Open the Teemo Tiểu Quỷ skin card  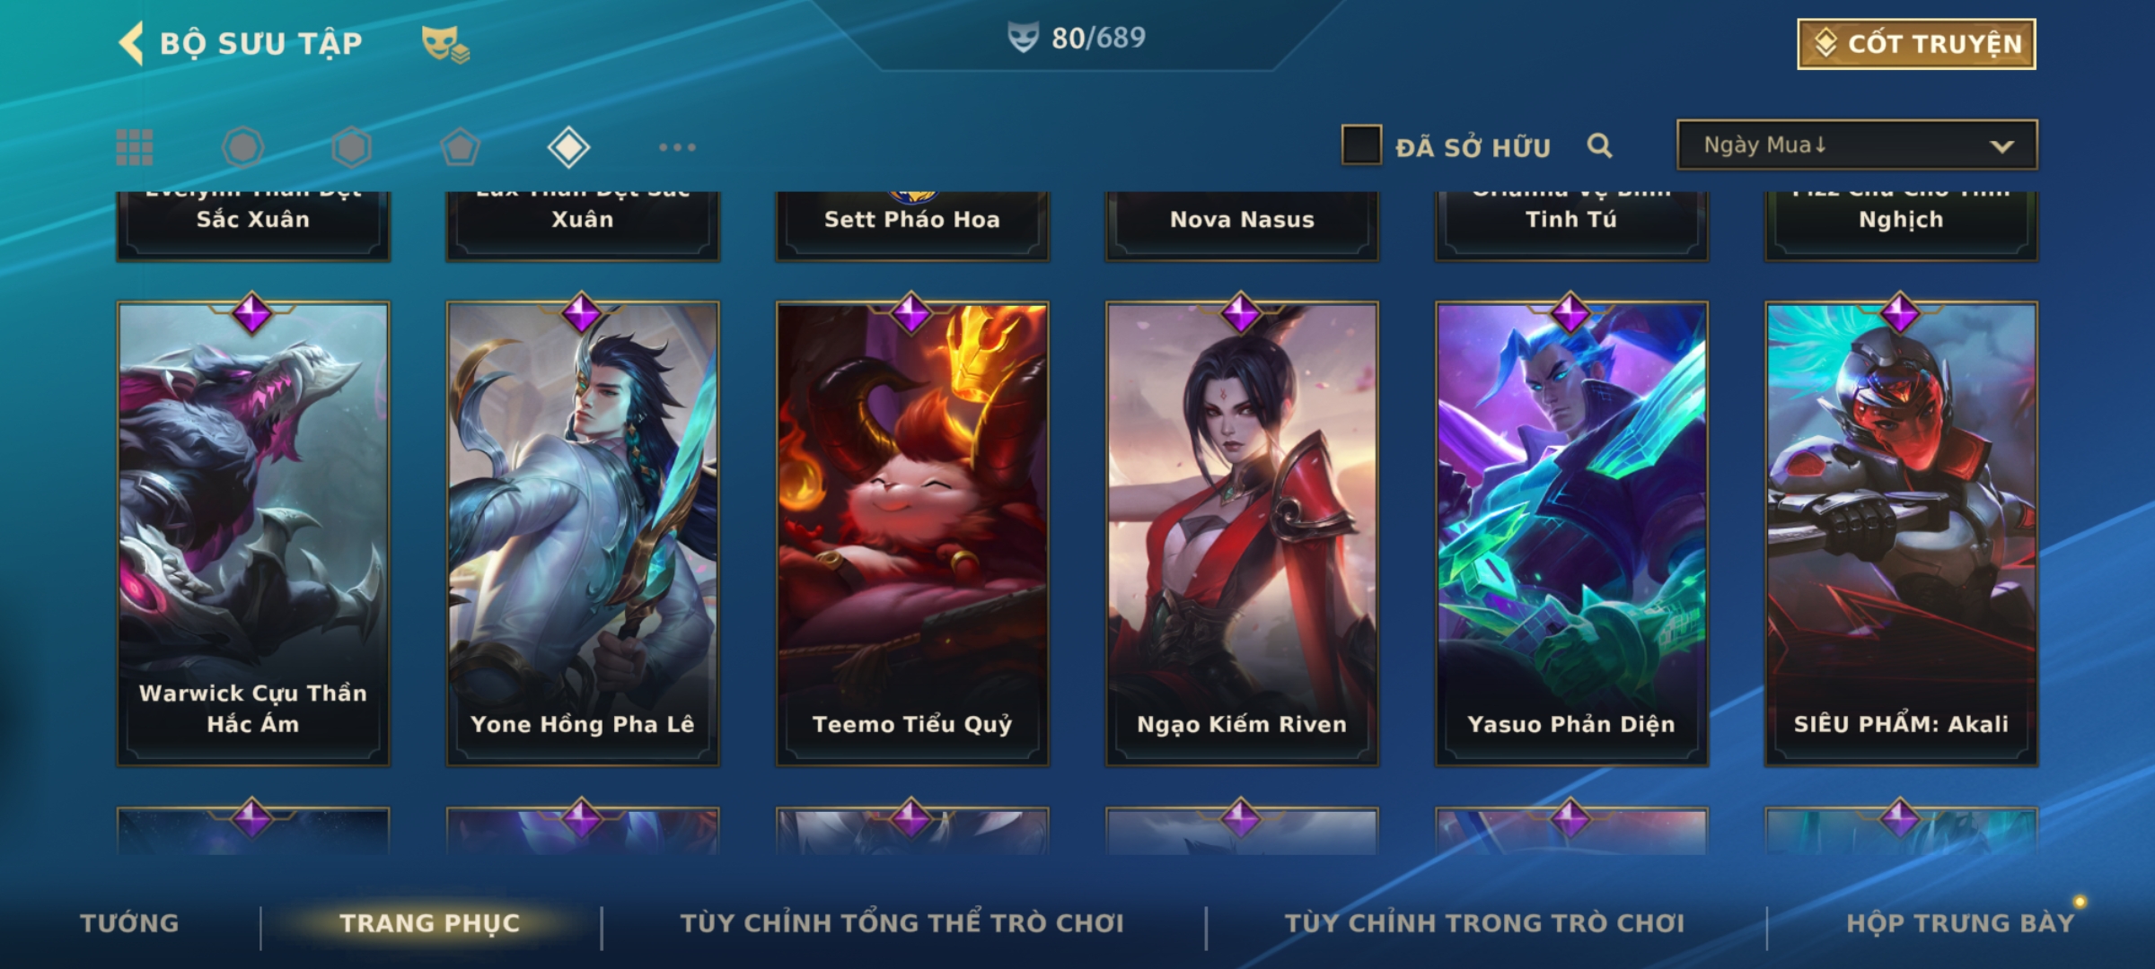912,533
